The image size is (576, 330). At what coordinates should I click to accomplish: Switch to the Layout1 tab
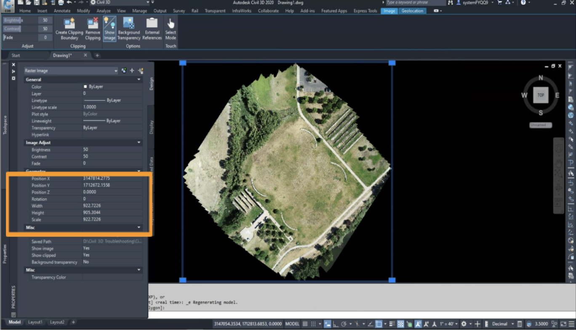point(35,322)
